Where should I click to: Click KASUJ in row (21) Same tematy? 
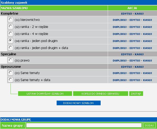pyautogui.click(x=148, y=73)
